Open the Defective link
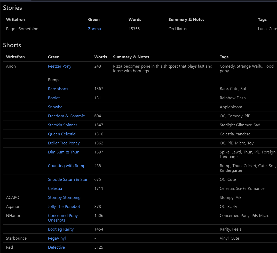Image resolution: width=277 pixels, height=253 pixels. [x=56, y=247]
